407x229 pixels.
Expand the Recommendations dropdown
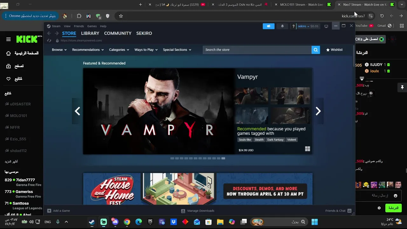point(88,50)
